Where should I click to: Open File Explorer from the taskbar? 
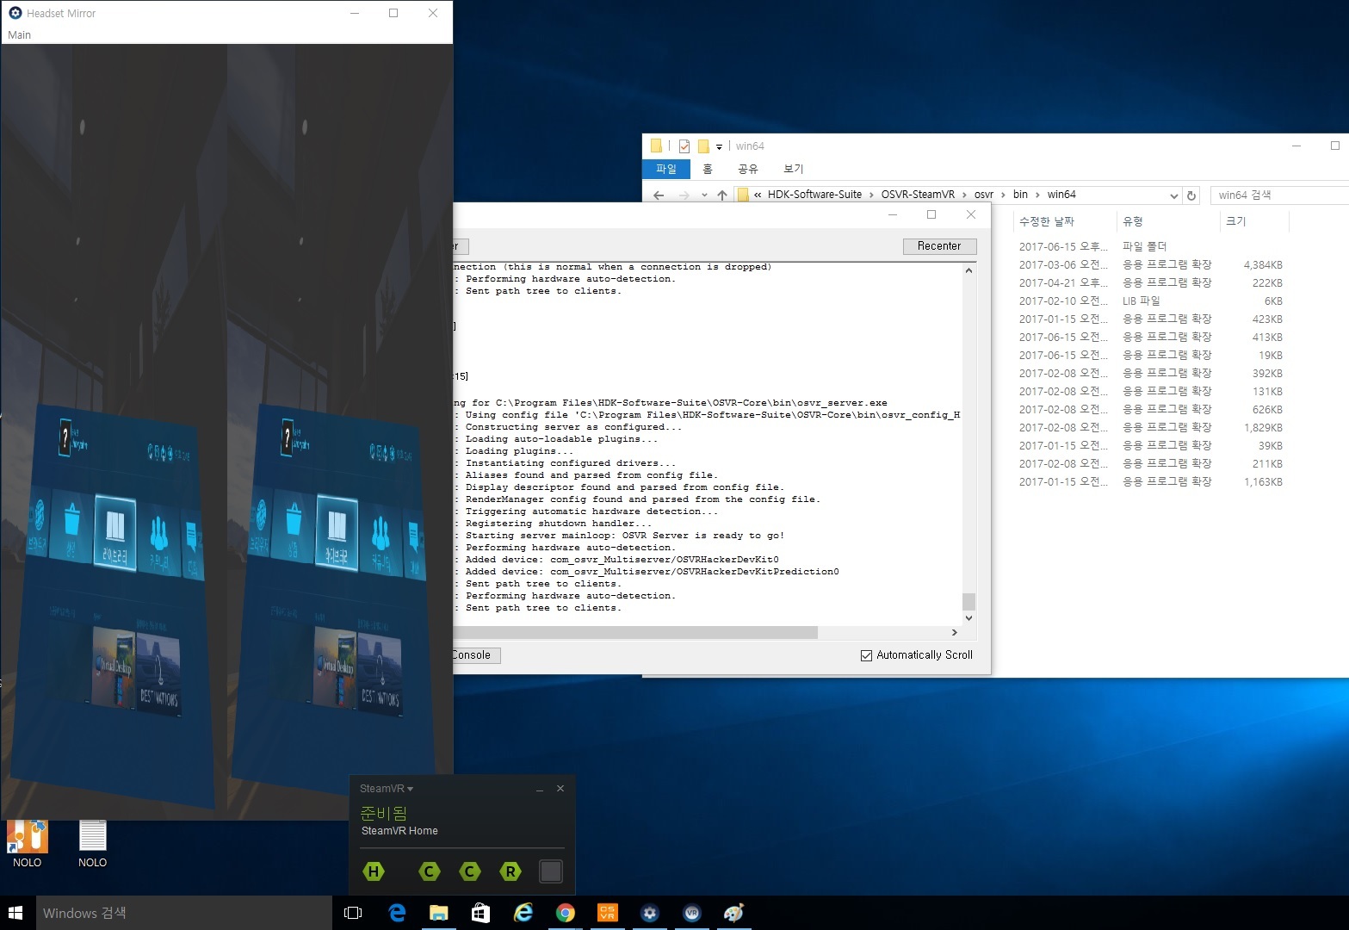(x=439, y=913)
